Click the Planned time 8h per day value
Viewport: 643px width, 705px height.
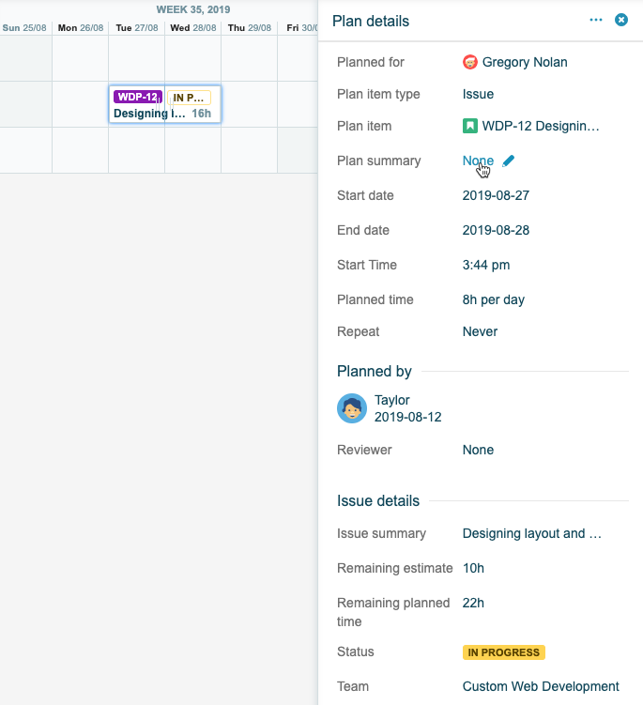point(494,299)
